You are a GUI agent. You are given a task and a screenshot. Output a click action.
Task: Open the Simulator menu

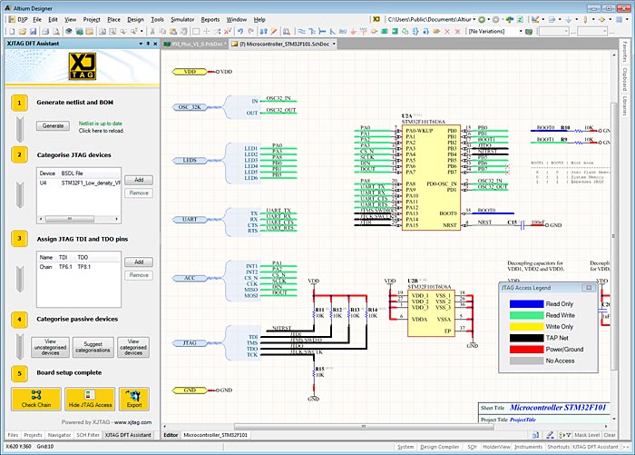point(182,19)
